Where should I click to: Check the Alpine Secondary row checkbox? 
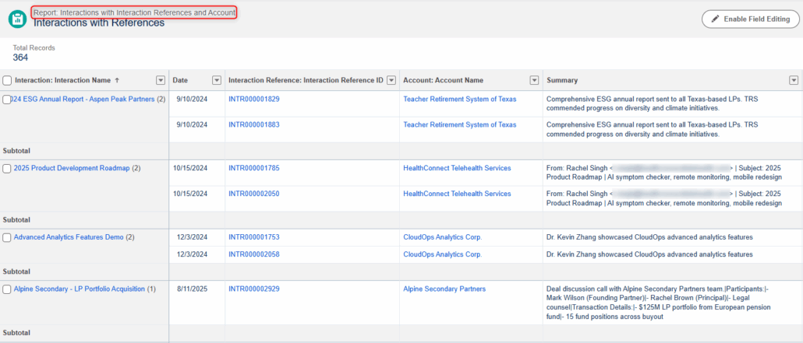pyautogui.click(x=7, y=289)
